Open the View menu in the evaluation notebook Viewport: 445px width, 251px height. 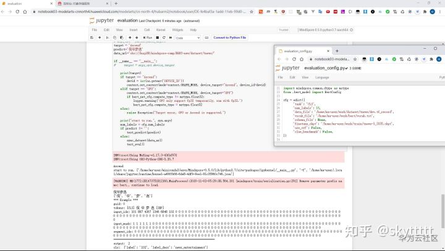tap(119, 30)
